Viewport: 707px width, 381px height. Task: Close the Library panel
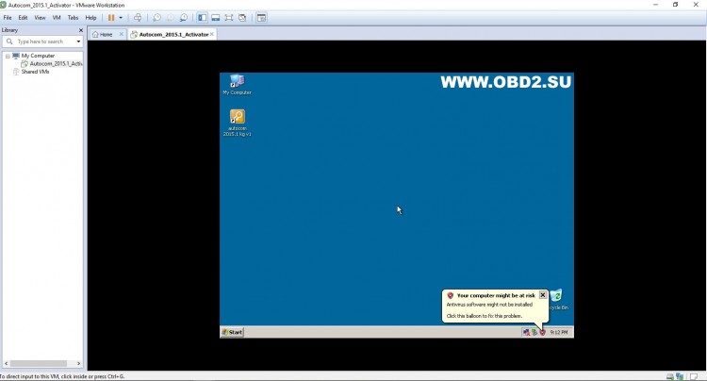(x=80, y=30)
